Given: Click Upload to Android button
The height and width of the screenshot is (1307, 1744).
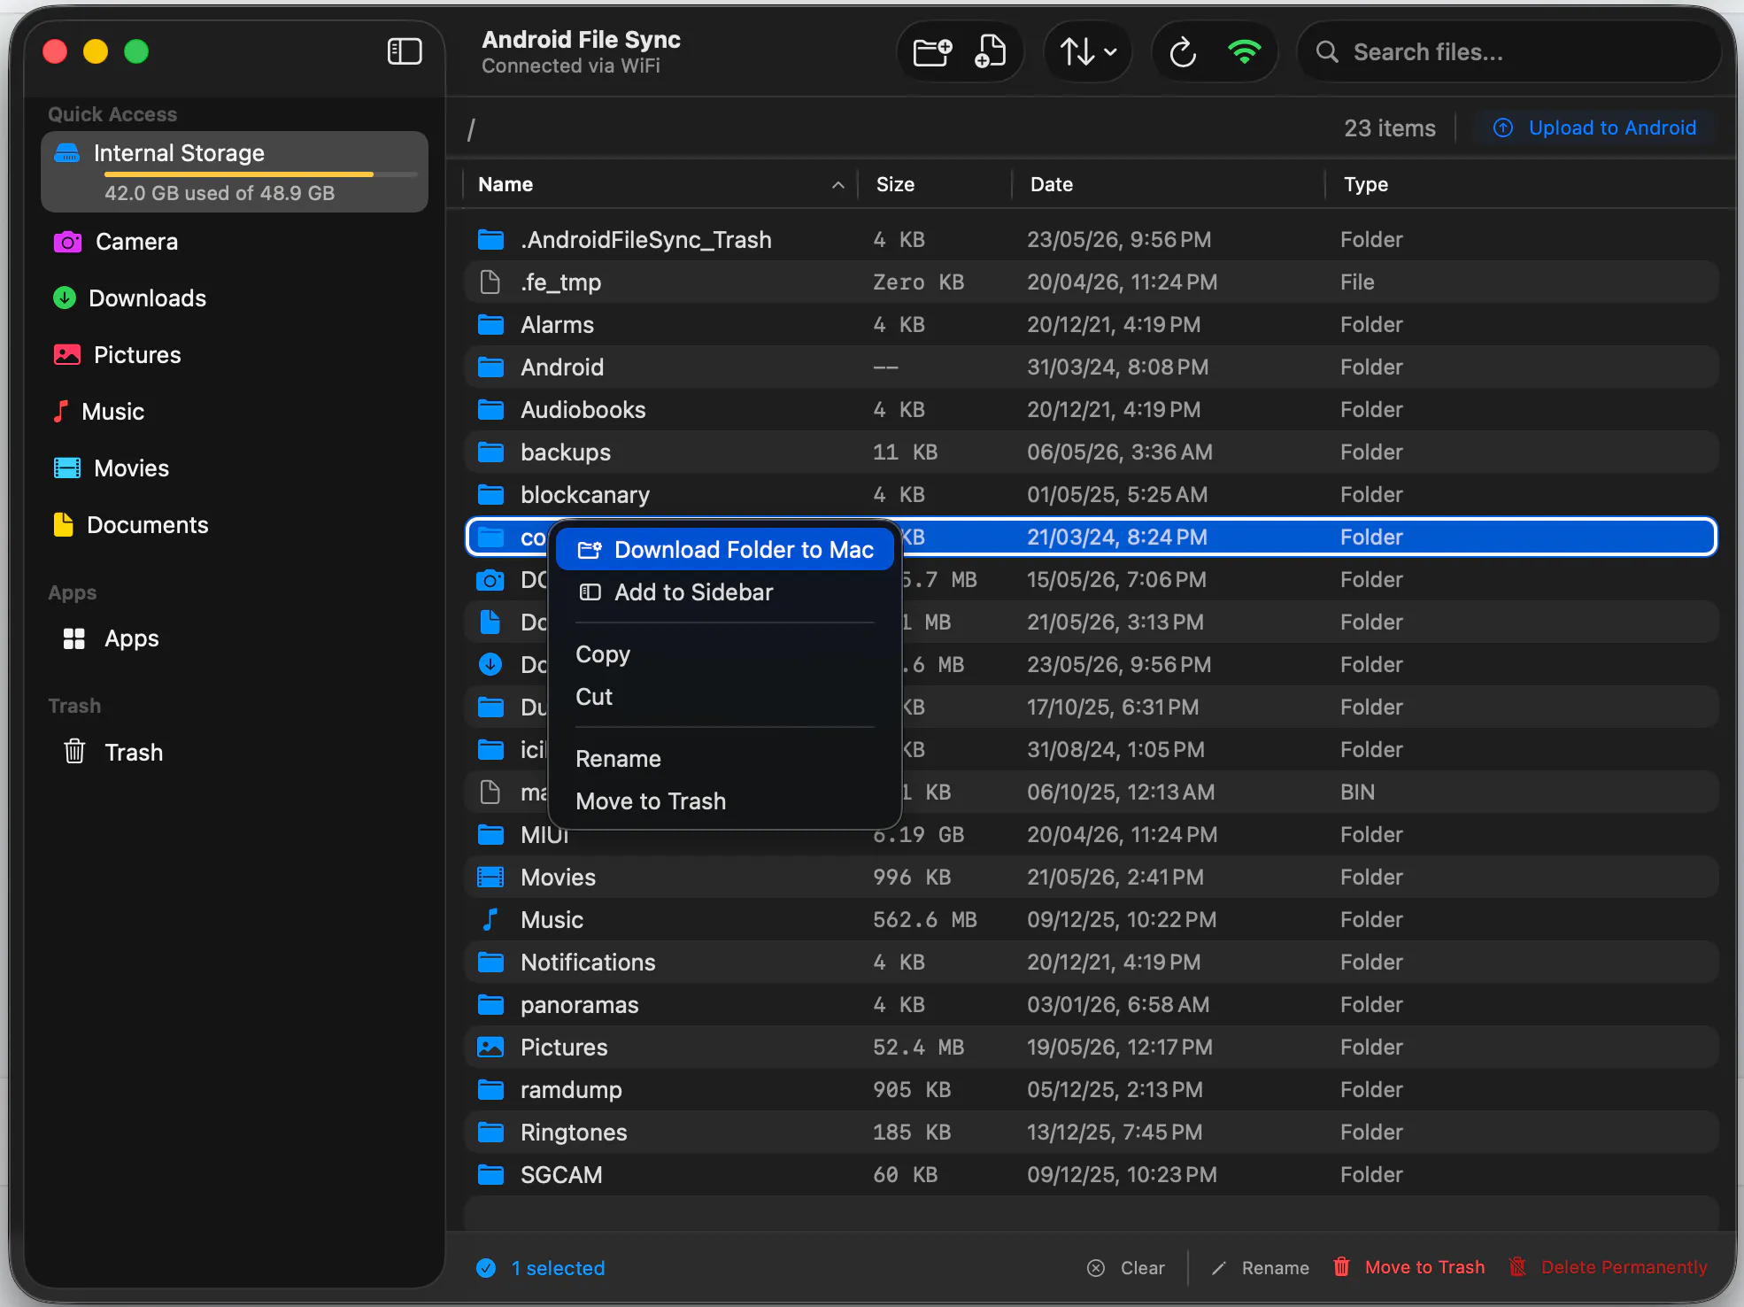Looking at the screenshot, I should (1595, 128).
